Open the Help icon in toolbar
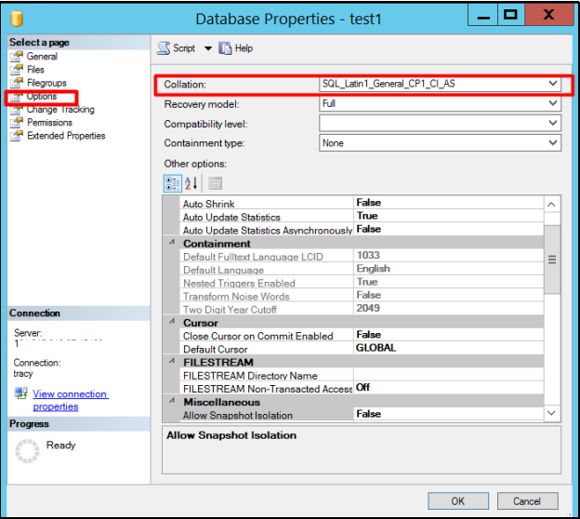This screenshot has width=580, height=519. (x=226, y=48)
